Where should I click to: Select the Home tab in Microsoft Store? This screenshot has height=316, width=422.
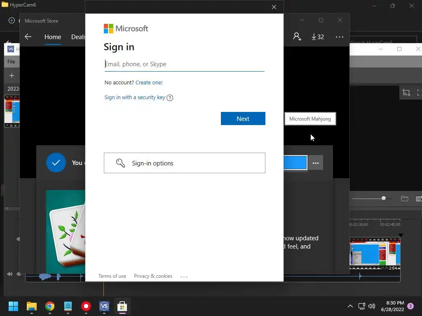point(53,37)
